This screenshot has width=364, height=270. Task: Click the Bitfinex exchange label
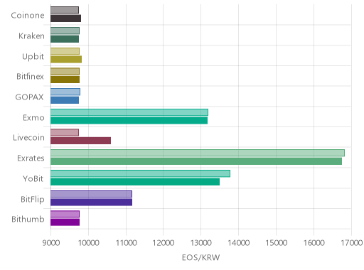pos(30,77)
